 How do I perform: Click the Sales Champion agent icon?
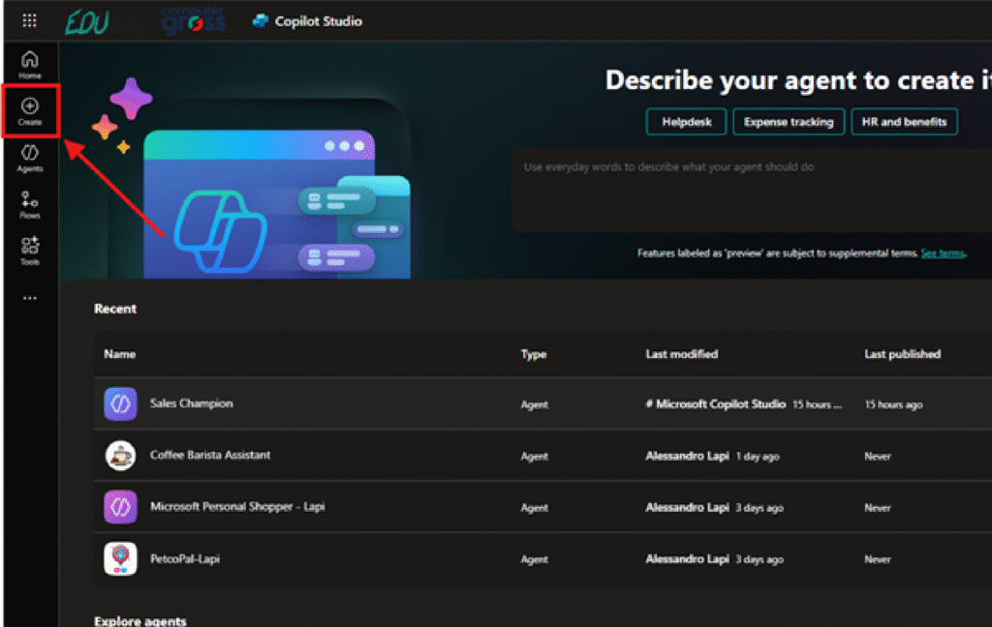pos(120,403)
